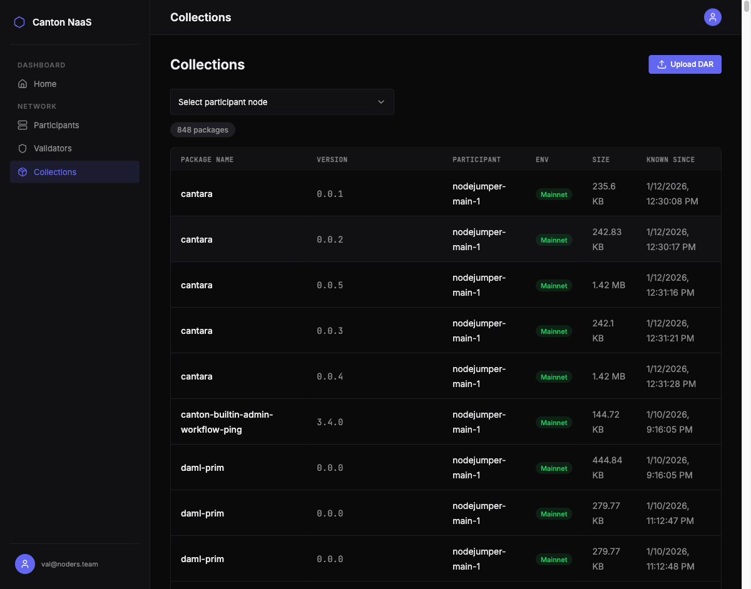The width and height of the screenshot is (751, 589).
Task: Click the 848 packages count badge
Action: coord(203,130)
